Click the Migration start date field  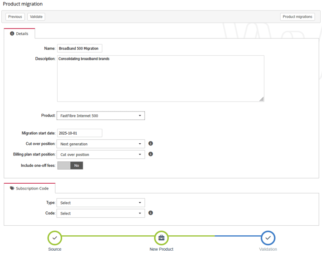(80, 133)
